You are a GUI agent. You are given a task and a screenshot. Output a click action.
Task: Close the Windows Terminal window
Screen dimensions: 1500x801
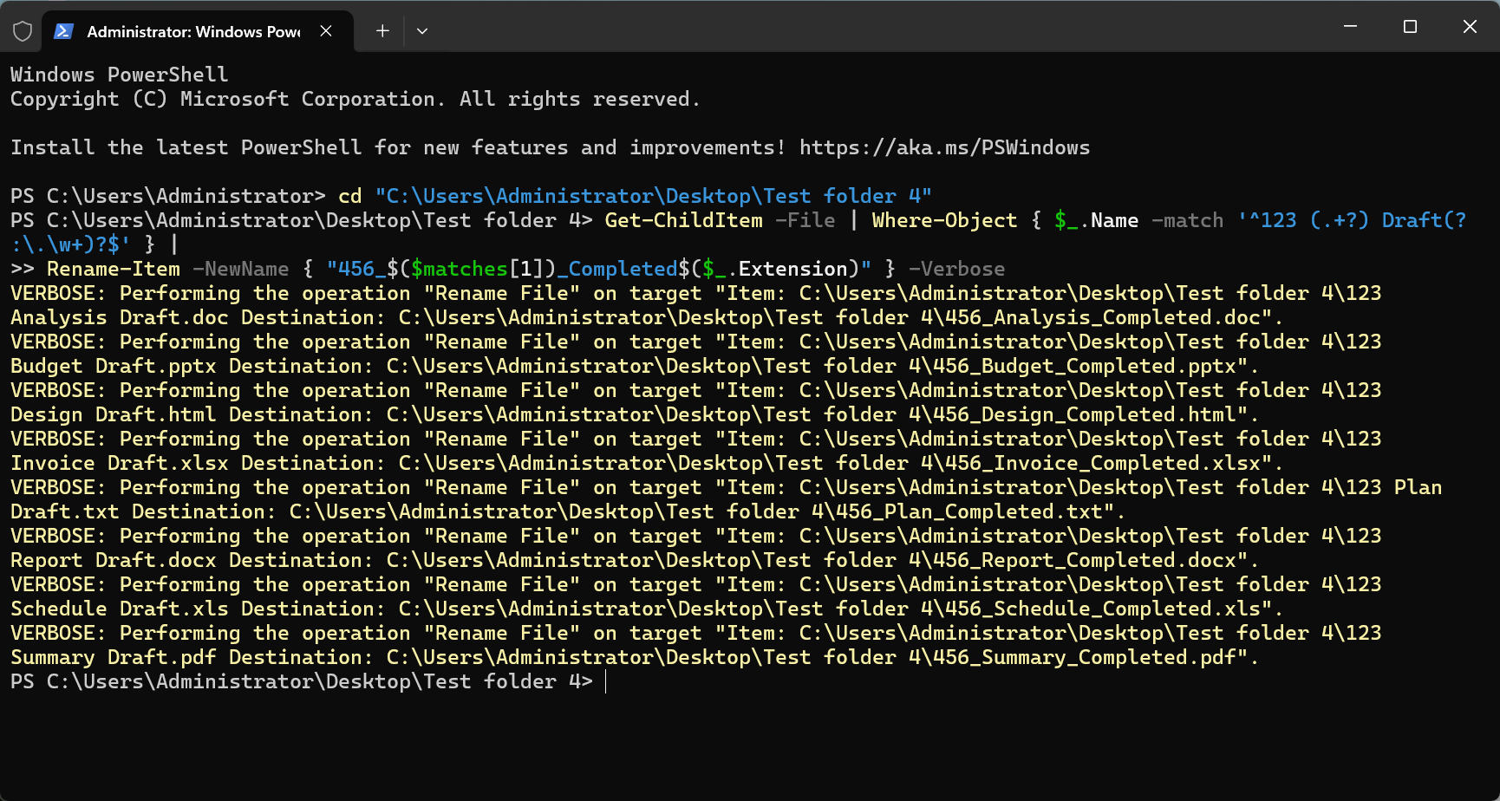[1470, 27]
